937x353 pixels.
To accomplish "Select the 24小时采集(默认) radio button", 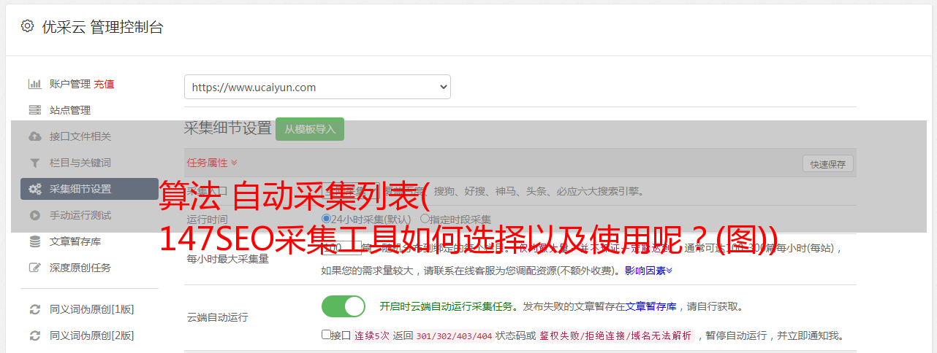I will click(x=327, y=219).
